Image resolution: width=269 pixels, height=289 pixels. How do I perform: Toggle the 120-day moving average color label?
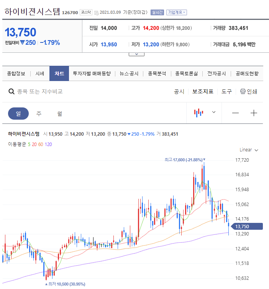click(48, 144)
